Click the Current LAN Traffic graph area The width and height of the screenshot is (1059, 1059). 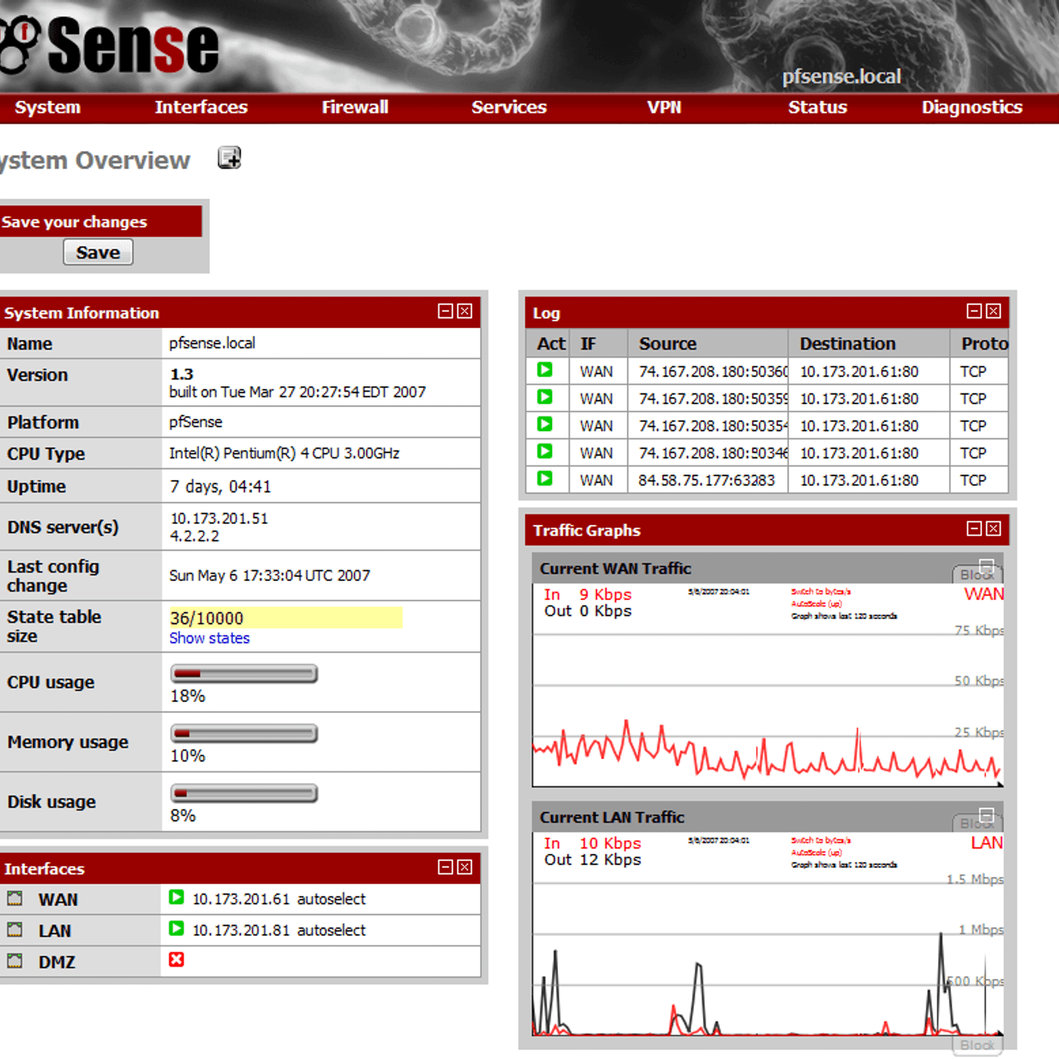(768, 934)
